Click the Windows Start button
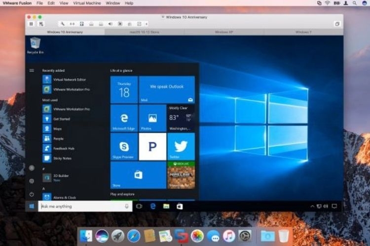This screenshot has height=246, width=370. click(32, 206)
